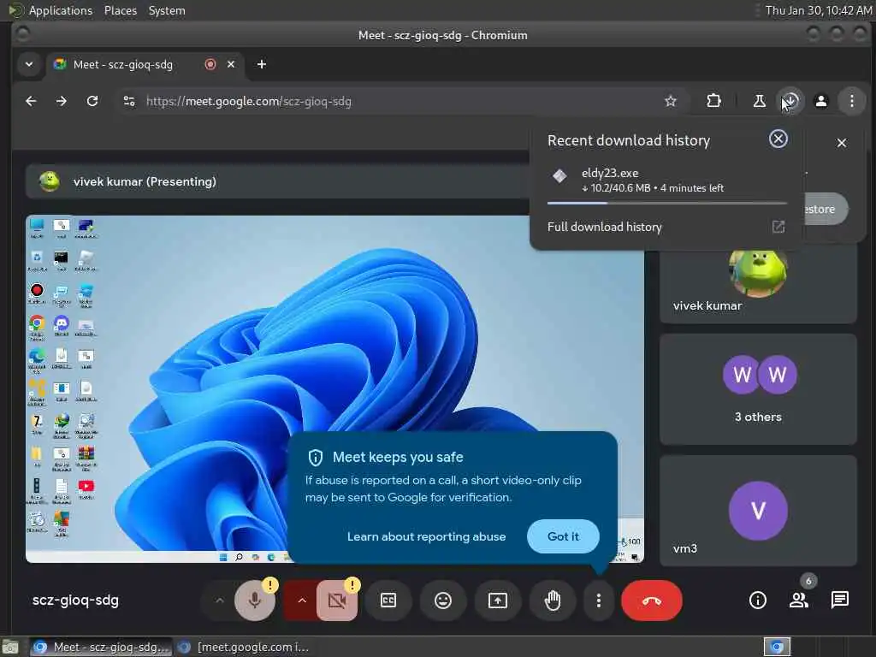Open the 3 others participant tile

click(x=758, y=389)
